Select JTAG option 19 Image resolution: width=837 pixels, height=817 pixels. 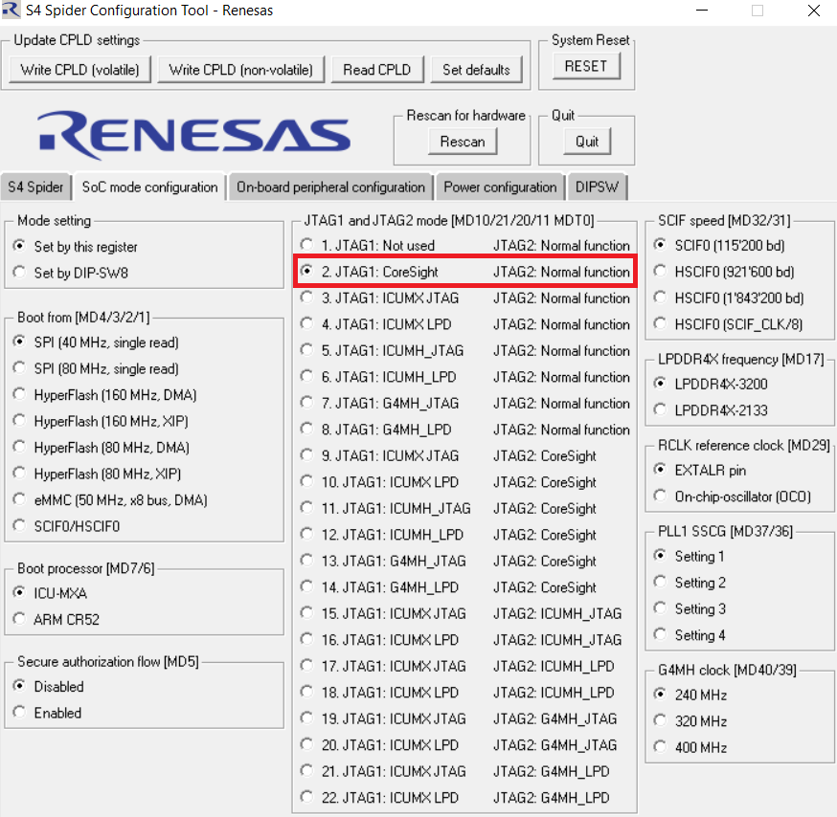click(459, 718)
